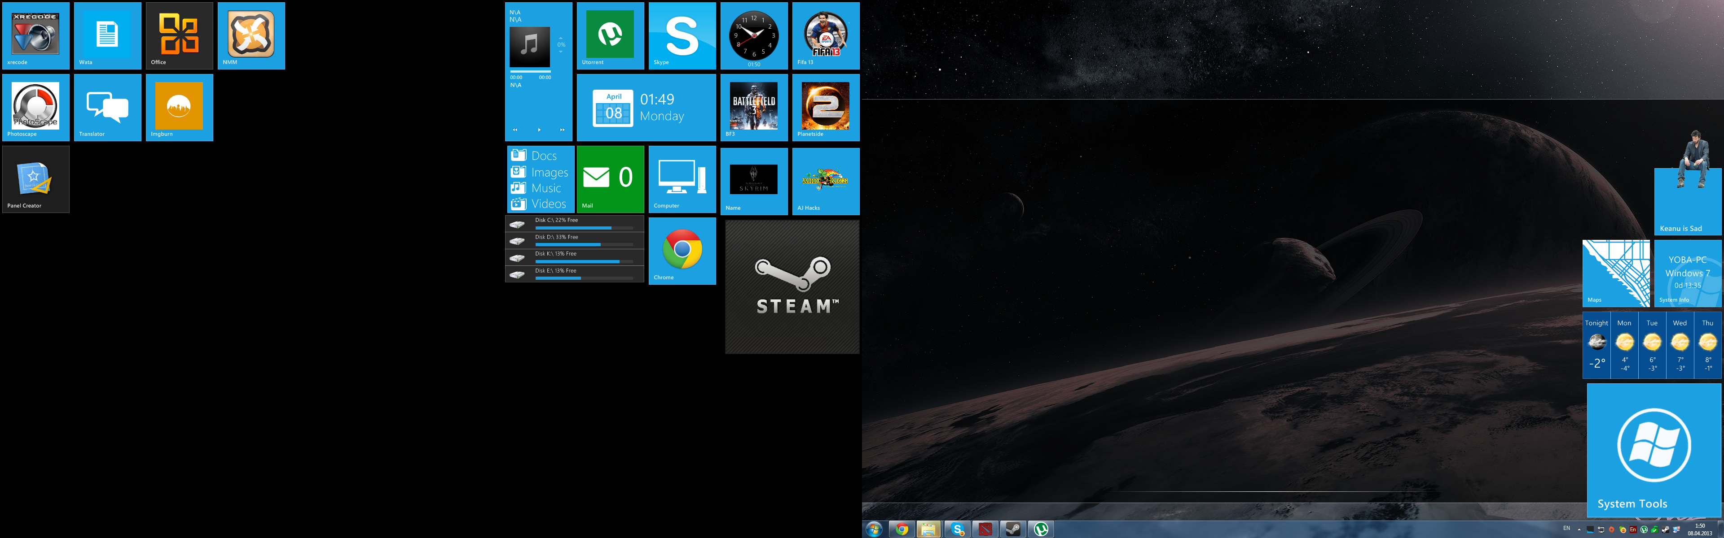Open the Music folder link

(536, 188)
